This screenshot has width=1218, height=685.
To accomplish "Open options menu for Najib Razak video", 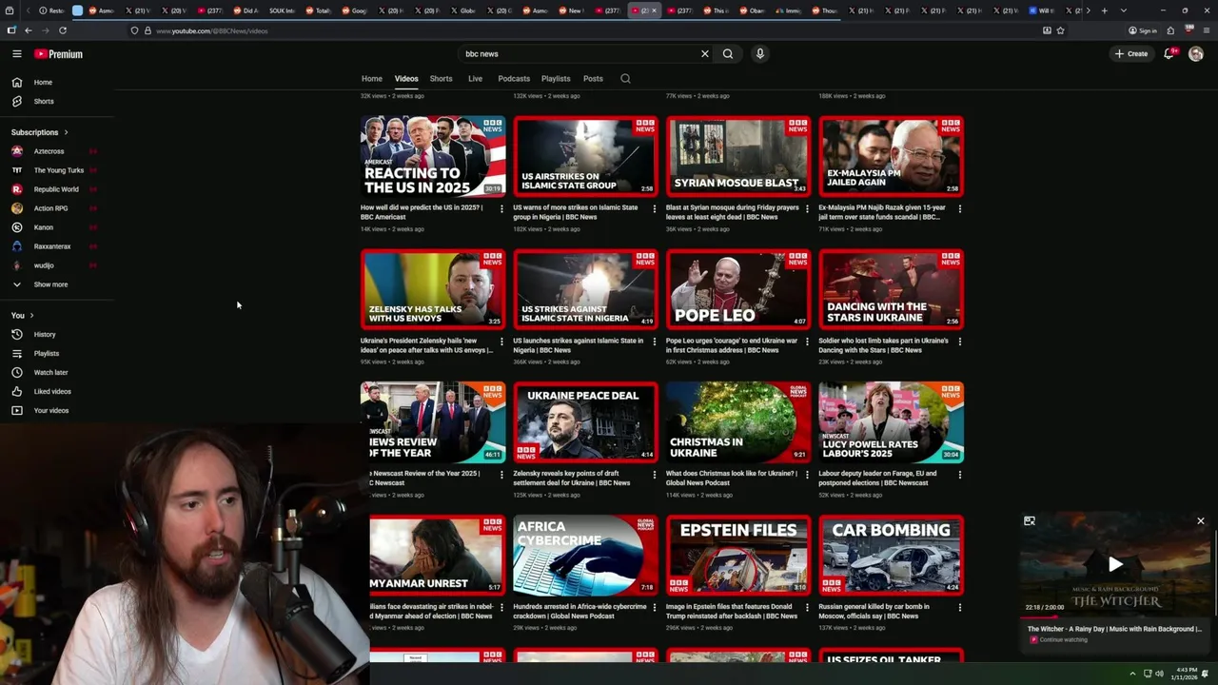I will (x=959, y=209).
